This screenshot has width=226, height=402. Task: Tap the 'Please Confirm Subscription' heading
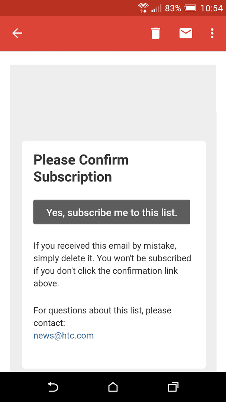point(81,168)
